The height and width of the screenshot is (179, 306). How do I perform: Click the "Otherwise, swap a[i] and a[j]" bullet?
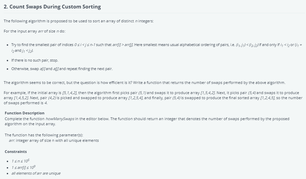[62, 69]
